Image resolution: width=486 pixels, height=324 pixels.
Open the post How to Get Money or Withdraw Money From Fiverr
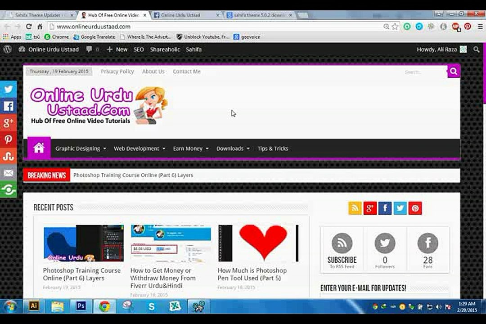[x=163, y=278]
